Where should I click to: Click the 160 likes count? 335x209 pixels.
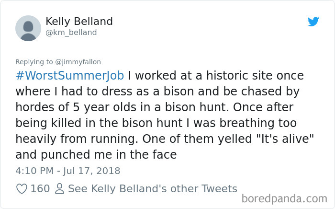coord(40,189)
